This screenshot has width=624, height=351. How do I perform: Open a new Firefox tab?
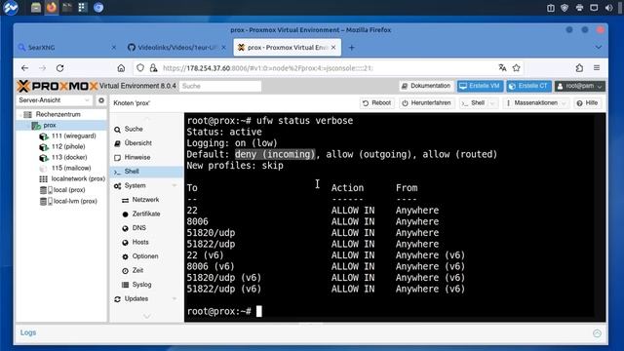tap(351, 48)
